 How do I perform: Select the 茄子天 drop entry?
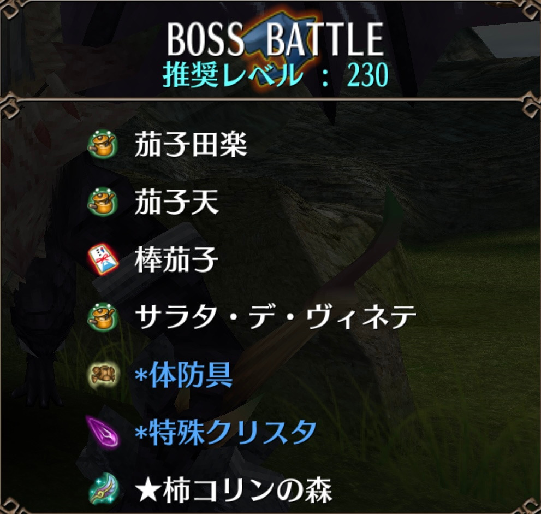click(x=177, y=202)
